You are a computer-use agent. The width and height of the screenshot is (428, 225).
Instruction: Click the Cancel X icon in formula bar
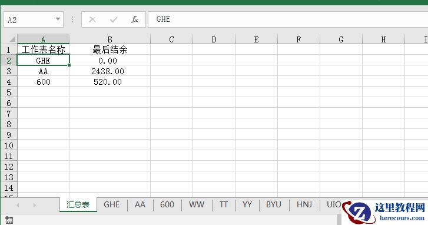tap(92, 19)
